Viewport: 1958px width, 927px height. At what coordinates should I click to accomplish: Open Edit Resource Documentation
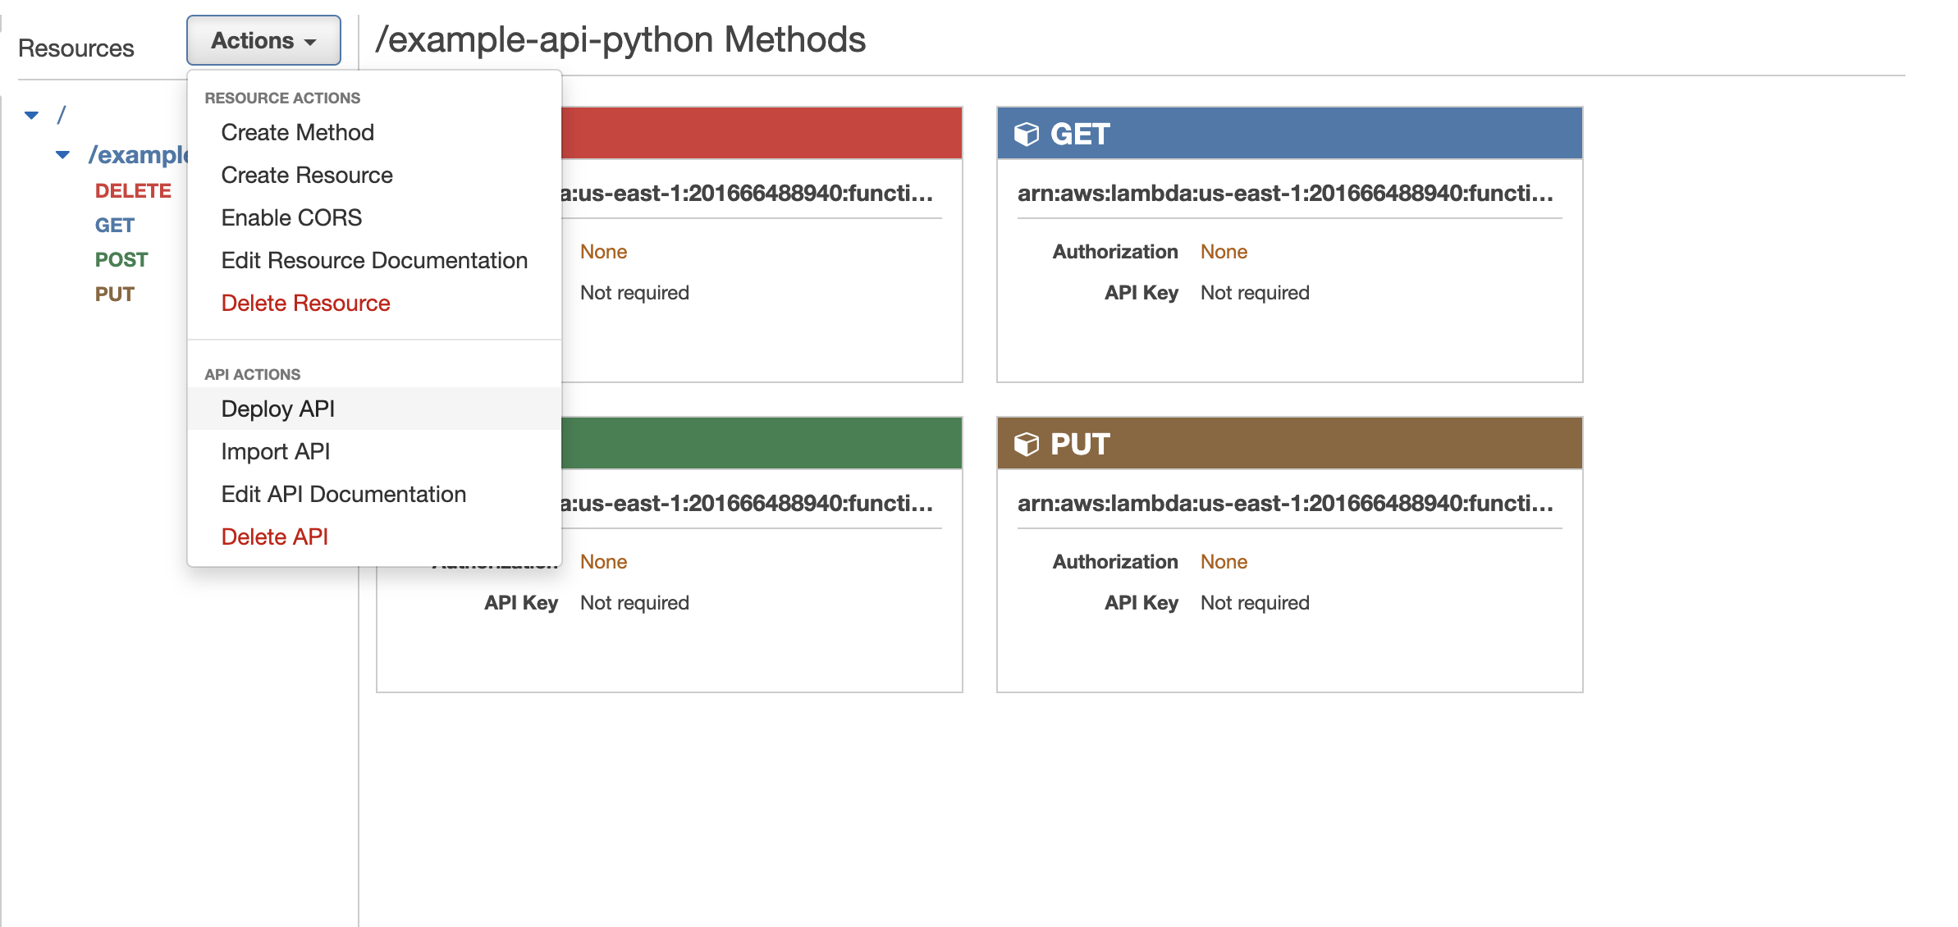coord(373,260)
